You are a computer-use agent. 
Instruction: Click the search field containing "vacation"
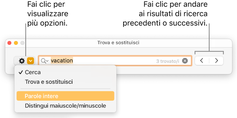point(109,61)
